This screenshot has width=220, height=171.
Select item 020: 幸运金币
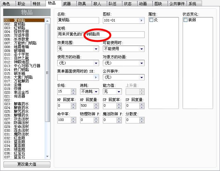click(x=24, y=92)
